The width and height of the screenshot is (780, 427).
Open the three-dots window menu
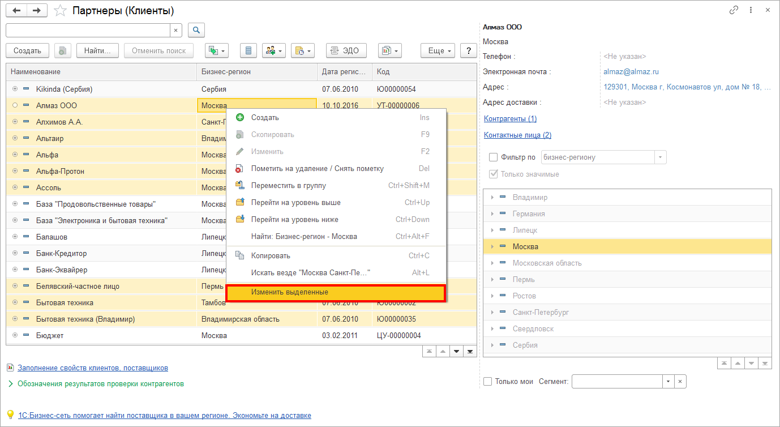click(x=751, y=10)
